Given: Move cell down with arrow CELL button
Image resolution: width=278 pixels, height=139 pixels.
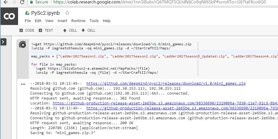Looking at the screenshot, I should point(88,30).
